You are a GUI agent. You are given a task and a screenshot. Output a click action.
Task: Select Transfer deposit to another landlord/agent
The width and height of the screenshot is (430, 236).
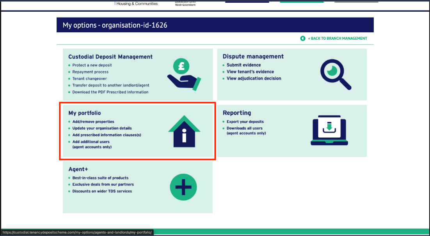110,85
